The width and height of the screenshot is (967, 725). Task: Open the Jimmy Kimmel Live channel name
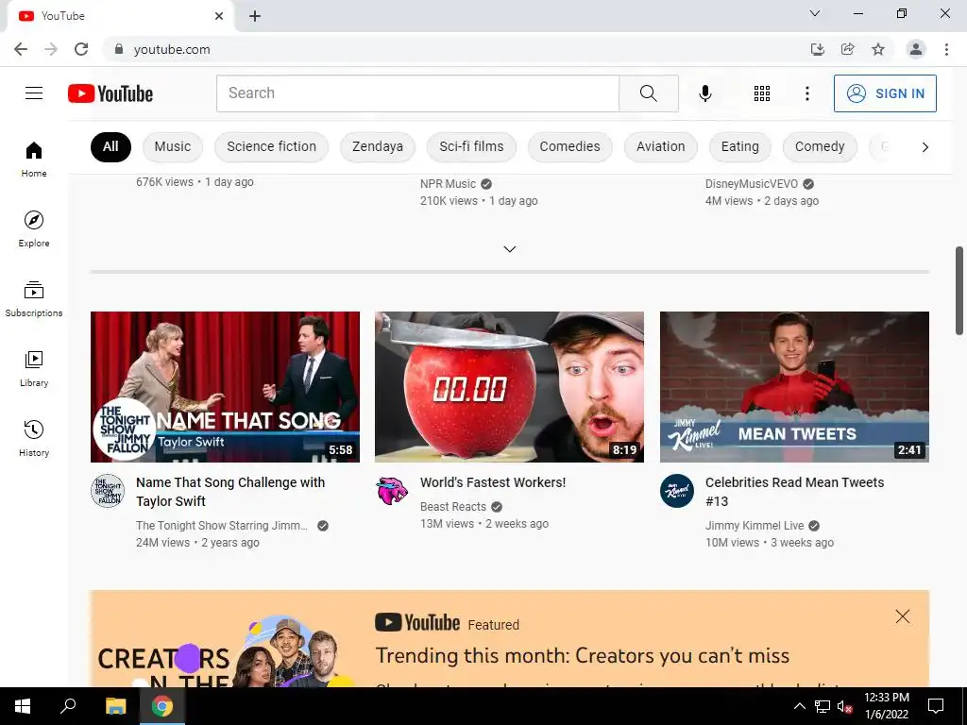[x=755, y=526]
